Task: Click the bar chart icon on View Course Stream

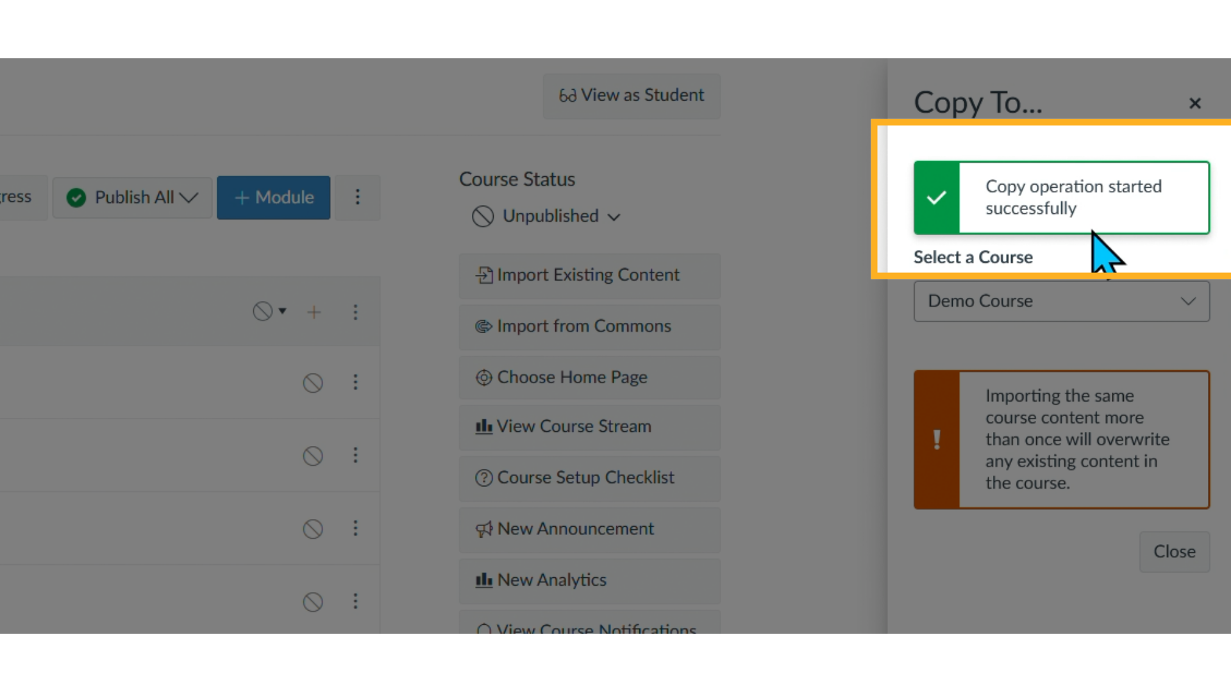Action: click(x=484, y=427)
